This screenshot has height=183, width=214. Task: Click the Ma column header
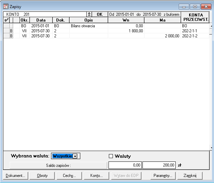pyautogui.click(x=163, y=20)
